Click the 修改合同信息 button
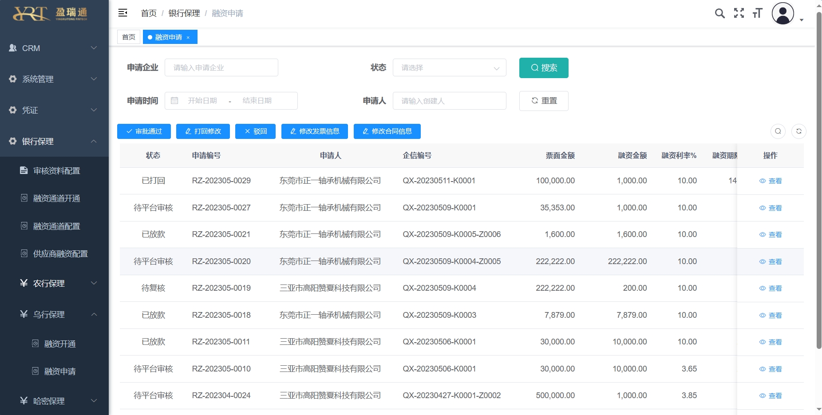Screen dimensions: 822x415 click(387, 131)
